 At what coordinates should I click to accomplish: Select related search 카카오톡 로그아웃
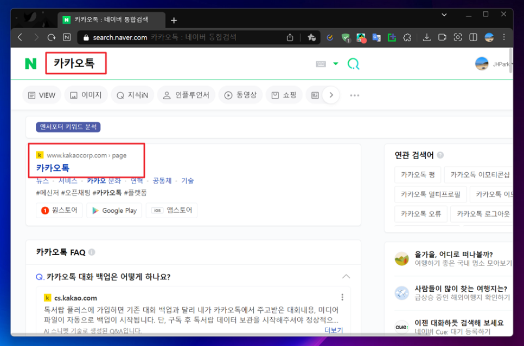click(x=483, y=214)
